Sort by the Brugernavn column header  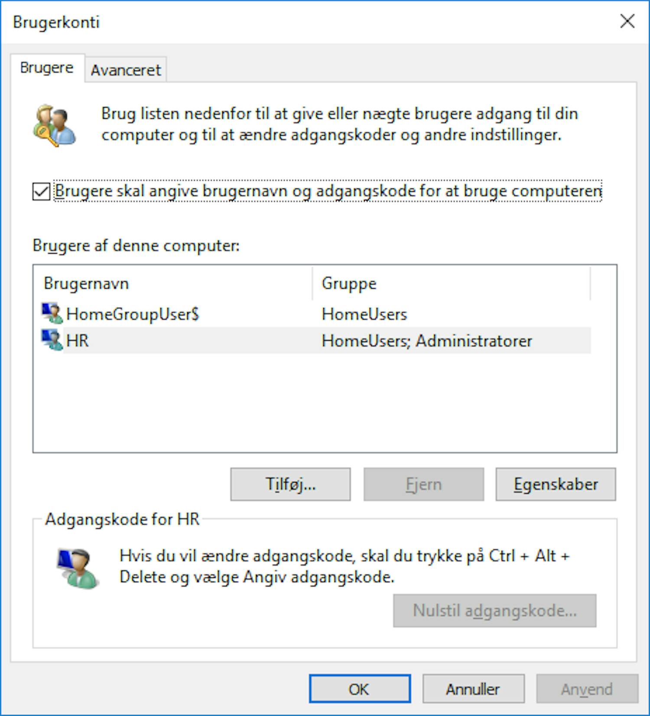tap(173, 283)
